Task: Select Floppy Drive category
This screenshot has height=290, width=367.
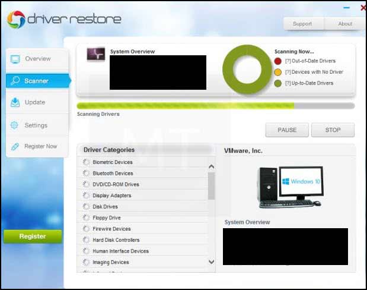Action: pos(143,218)
